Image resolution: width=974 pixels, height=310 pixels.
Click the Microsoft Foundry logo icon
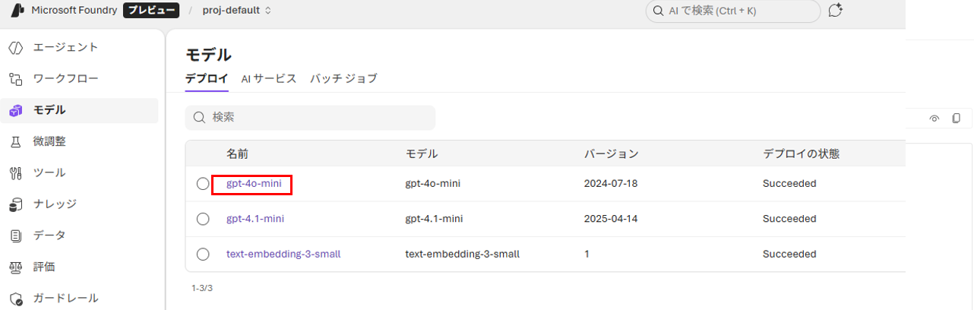[x=17, y=11]
